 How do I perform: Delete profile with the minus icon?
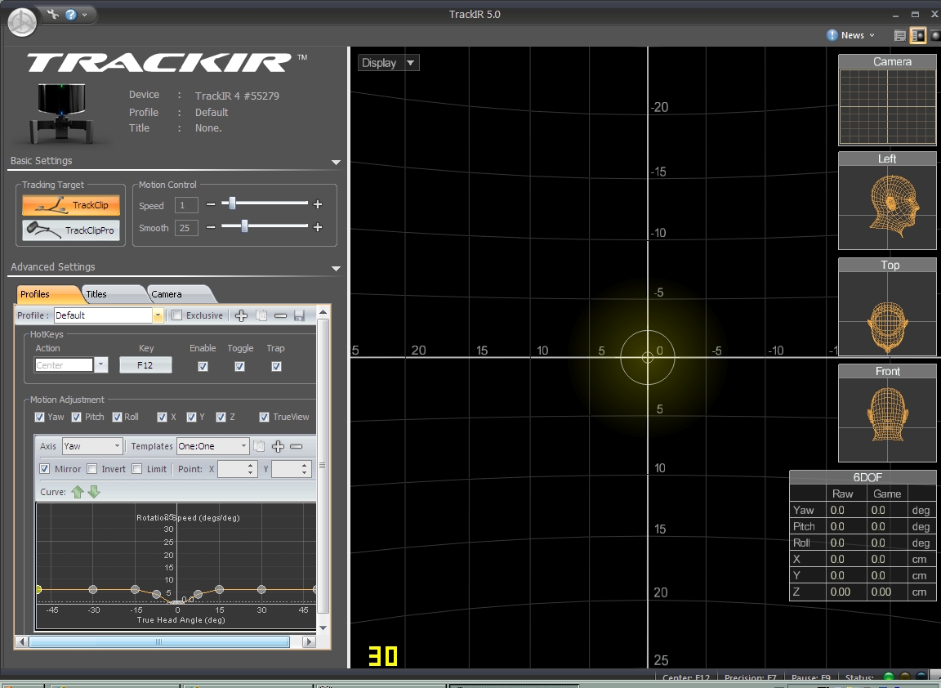click(x=280, y=315)
